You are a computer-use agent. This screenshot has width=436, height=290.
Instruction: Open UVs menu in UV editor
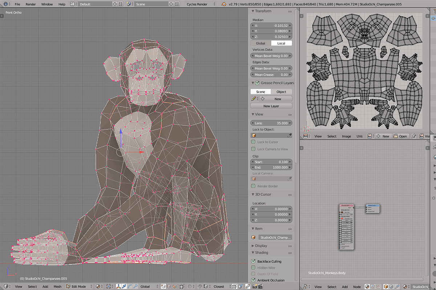pyautogui.click(x=359, y=136)
